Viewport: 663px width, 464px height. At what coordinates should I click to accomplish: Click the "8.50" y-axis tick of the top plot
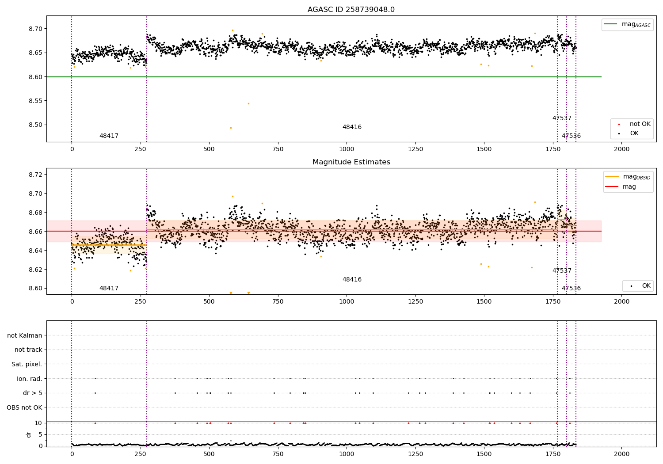tap(35, 125)
